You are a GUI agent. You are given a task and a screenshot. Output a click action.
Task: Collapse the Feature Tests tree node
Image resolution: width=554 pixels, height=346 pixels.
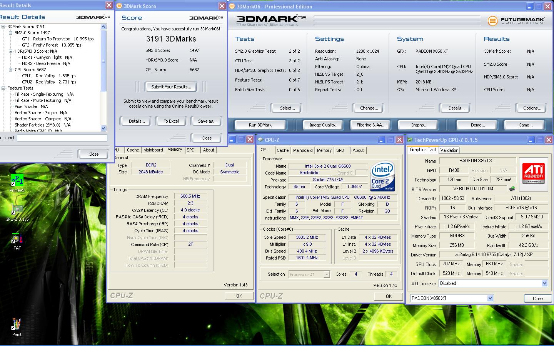pos(3,88)
